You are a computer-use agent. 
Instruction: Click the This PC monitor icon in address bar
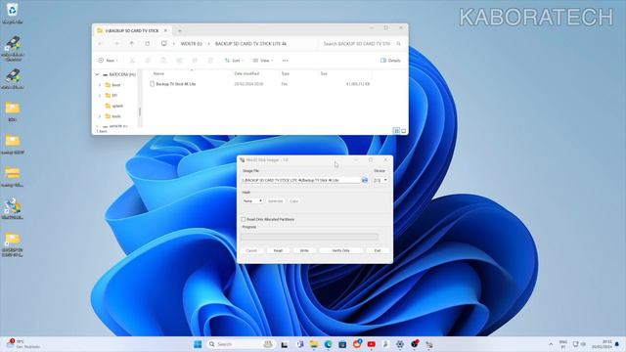click(163, 43)
